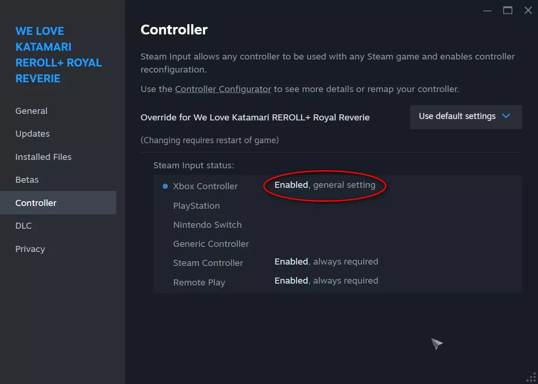Click the Controller Configurator link
538x384 pixels.
[223, 89]
